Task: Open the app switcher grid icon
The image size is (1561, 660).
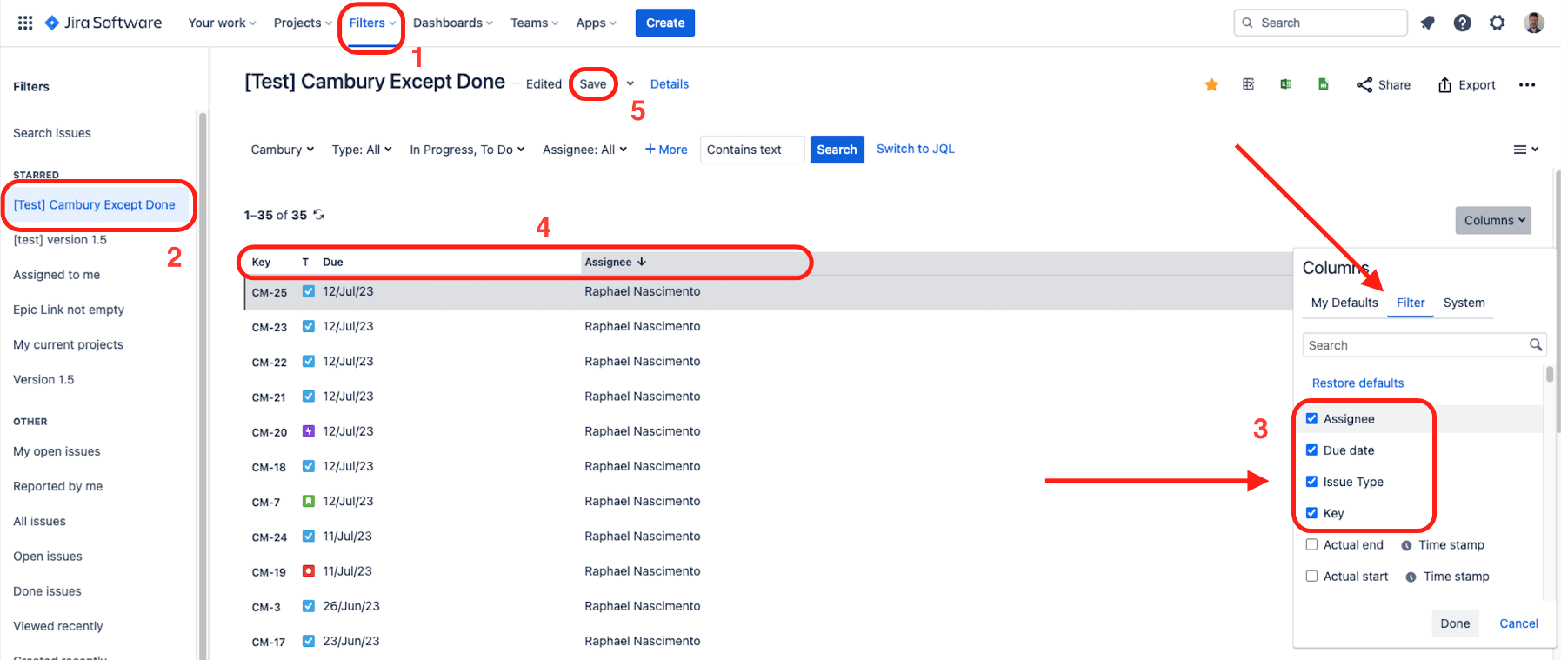Action: (25, 23)
